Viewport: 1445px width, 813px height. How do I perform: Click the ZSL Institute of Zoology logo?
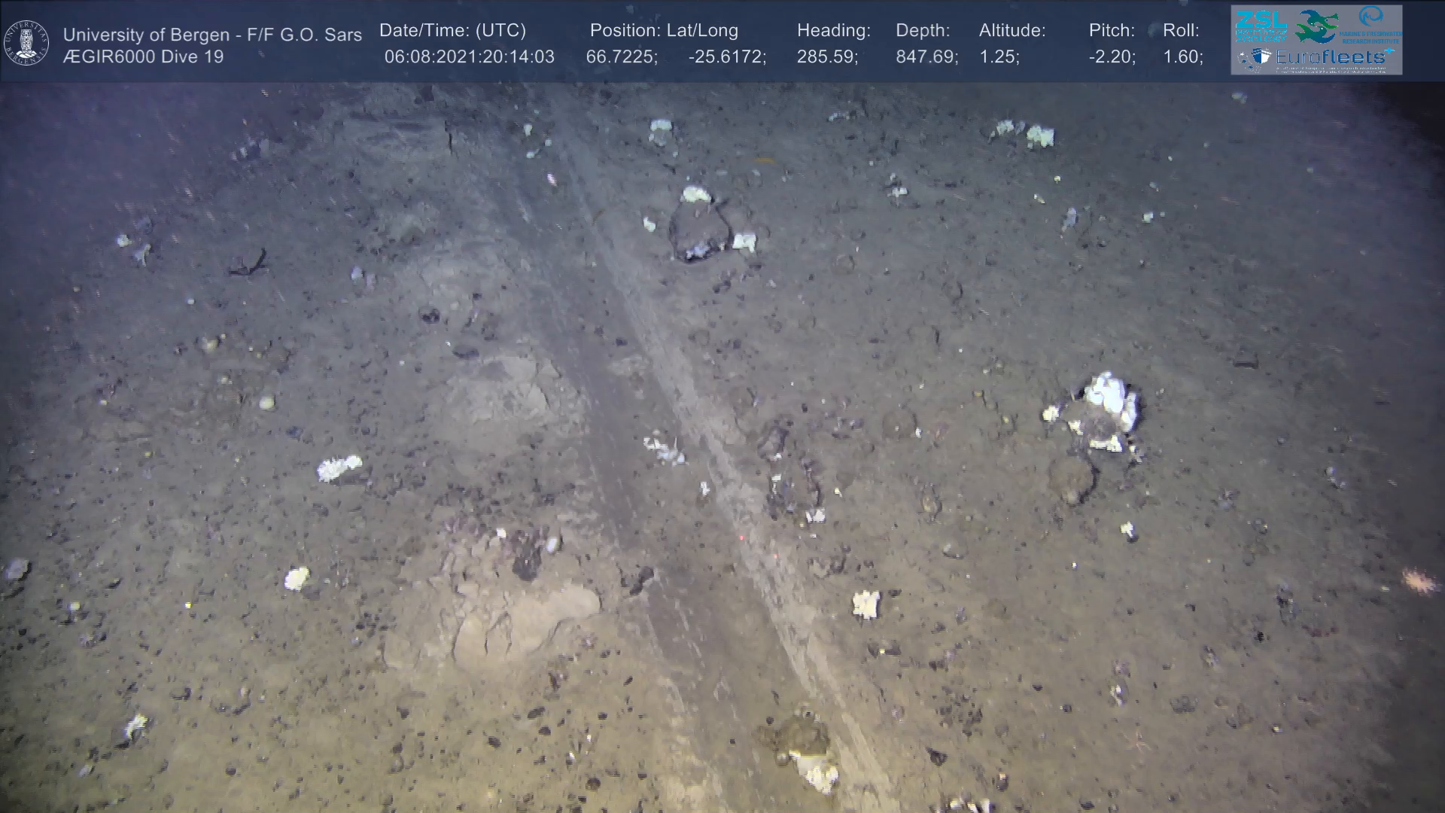1261,25
